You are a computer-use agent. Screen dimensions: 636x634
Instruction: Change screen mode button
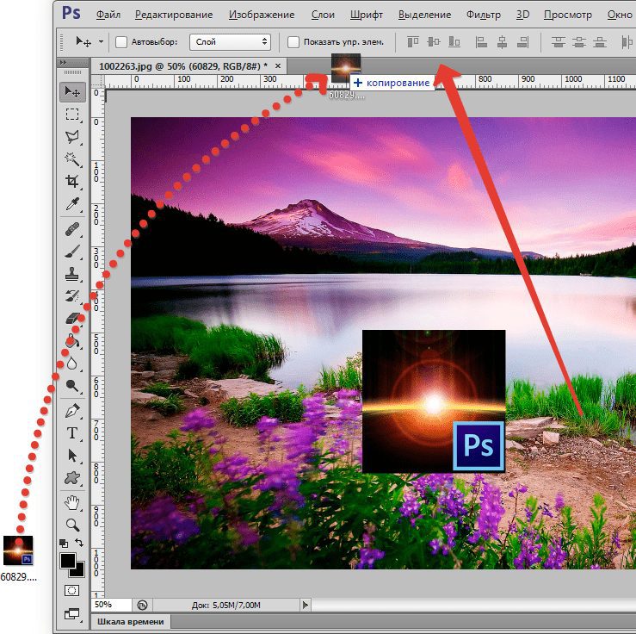pos(72,614)
